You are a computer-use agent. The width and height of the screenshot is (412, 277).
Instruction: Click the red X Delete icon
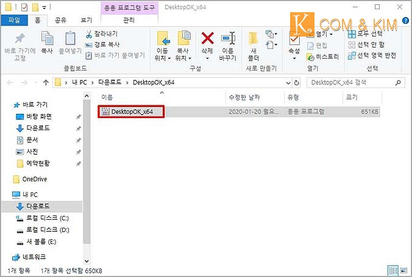(x=207, y=38)
